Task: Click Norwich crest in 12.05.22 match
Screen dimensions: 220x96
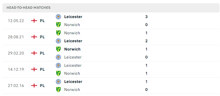Action: coord(58,25)
